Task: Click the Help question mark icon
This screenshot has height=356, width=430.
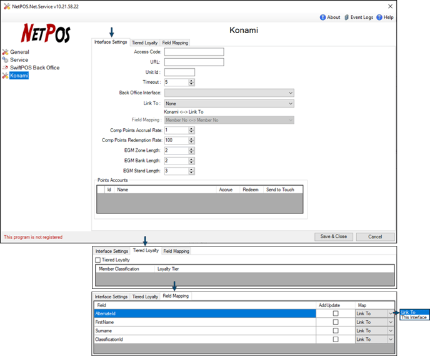Action: click(x=379, y=18)
